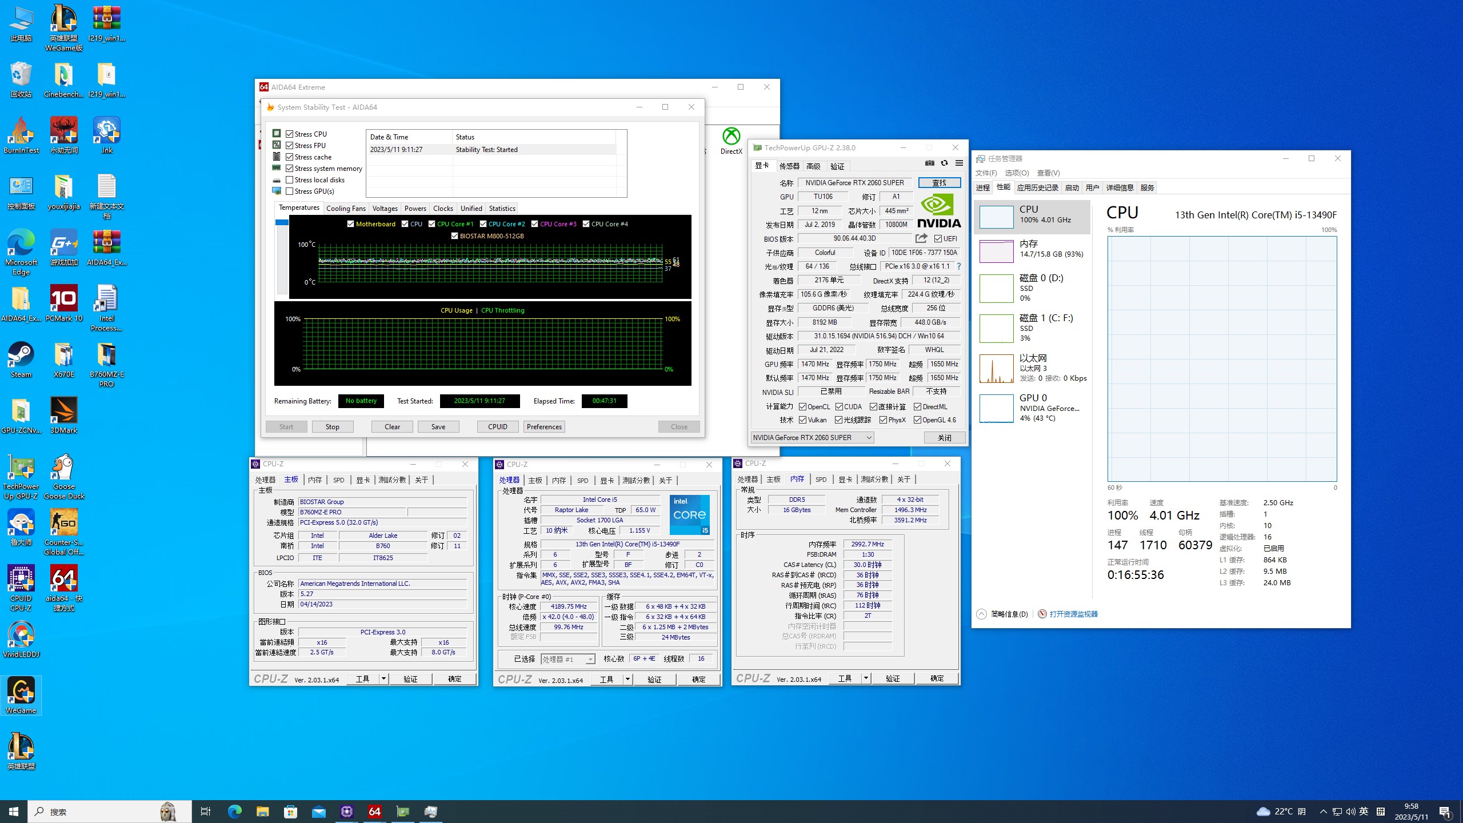
Task: Open the processor selection dropdown in CPU-Z
Action: 568,659
